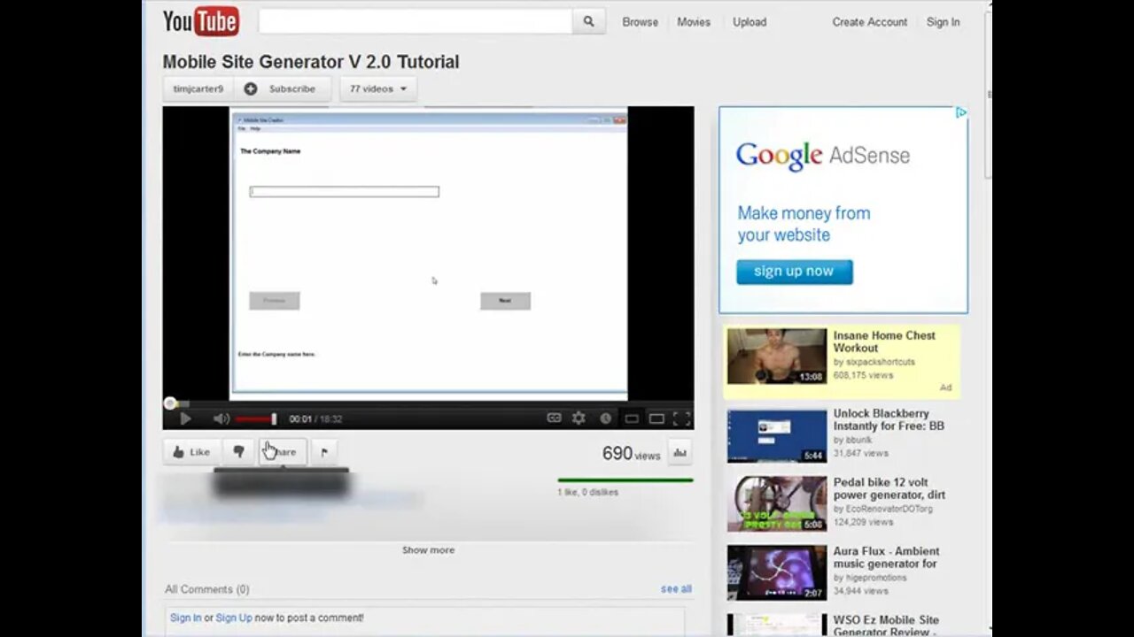Show video statistics chart icon
Viewport: 1134px width, 637px height.
click(680, 452)
